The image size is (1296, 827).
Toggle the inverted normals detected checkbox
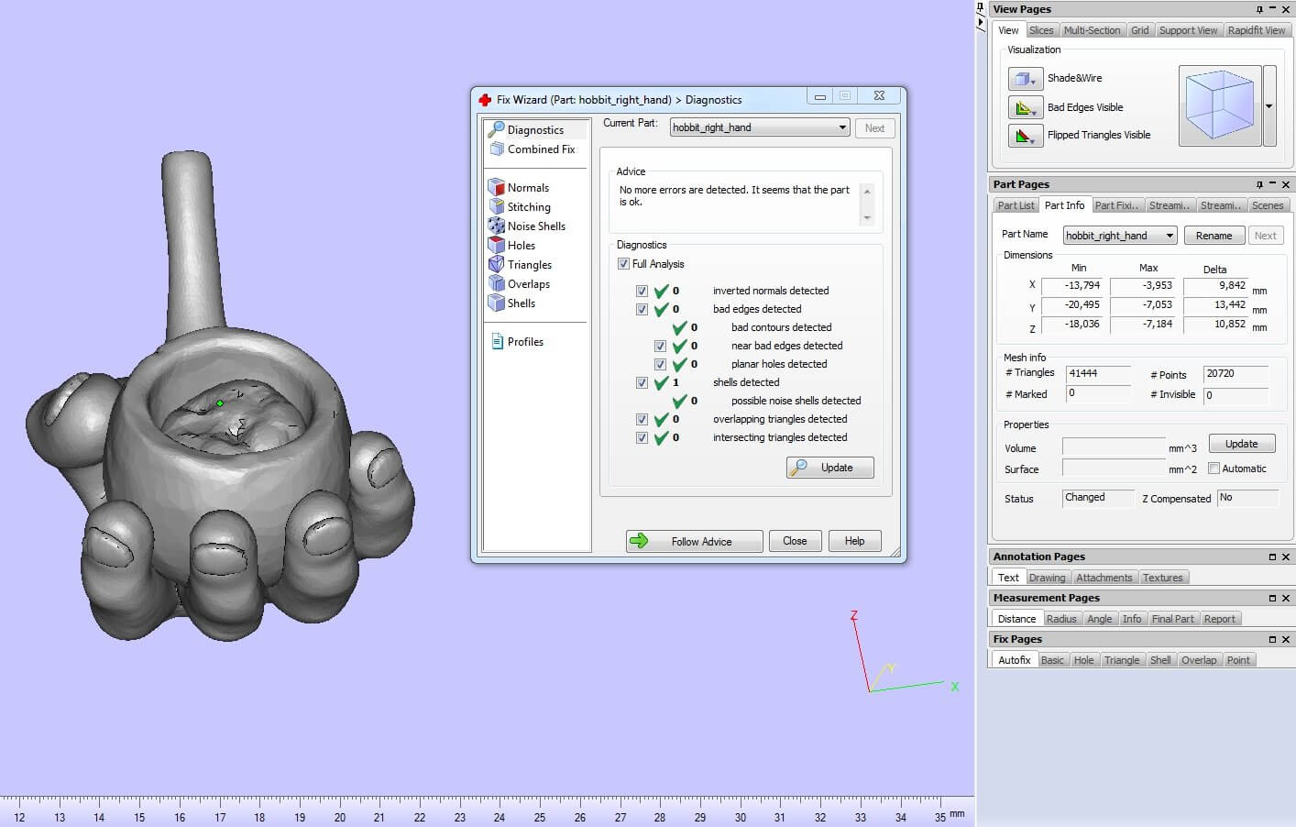click(x=642, y=291)
